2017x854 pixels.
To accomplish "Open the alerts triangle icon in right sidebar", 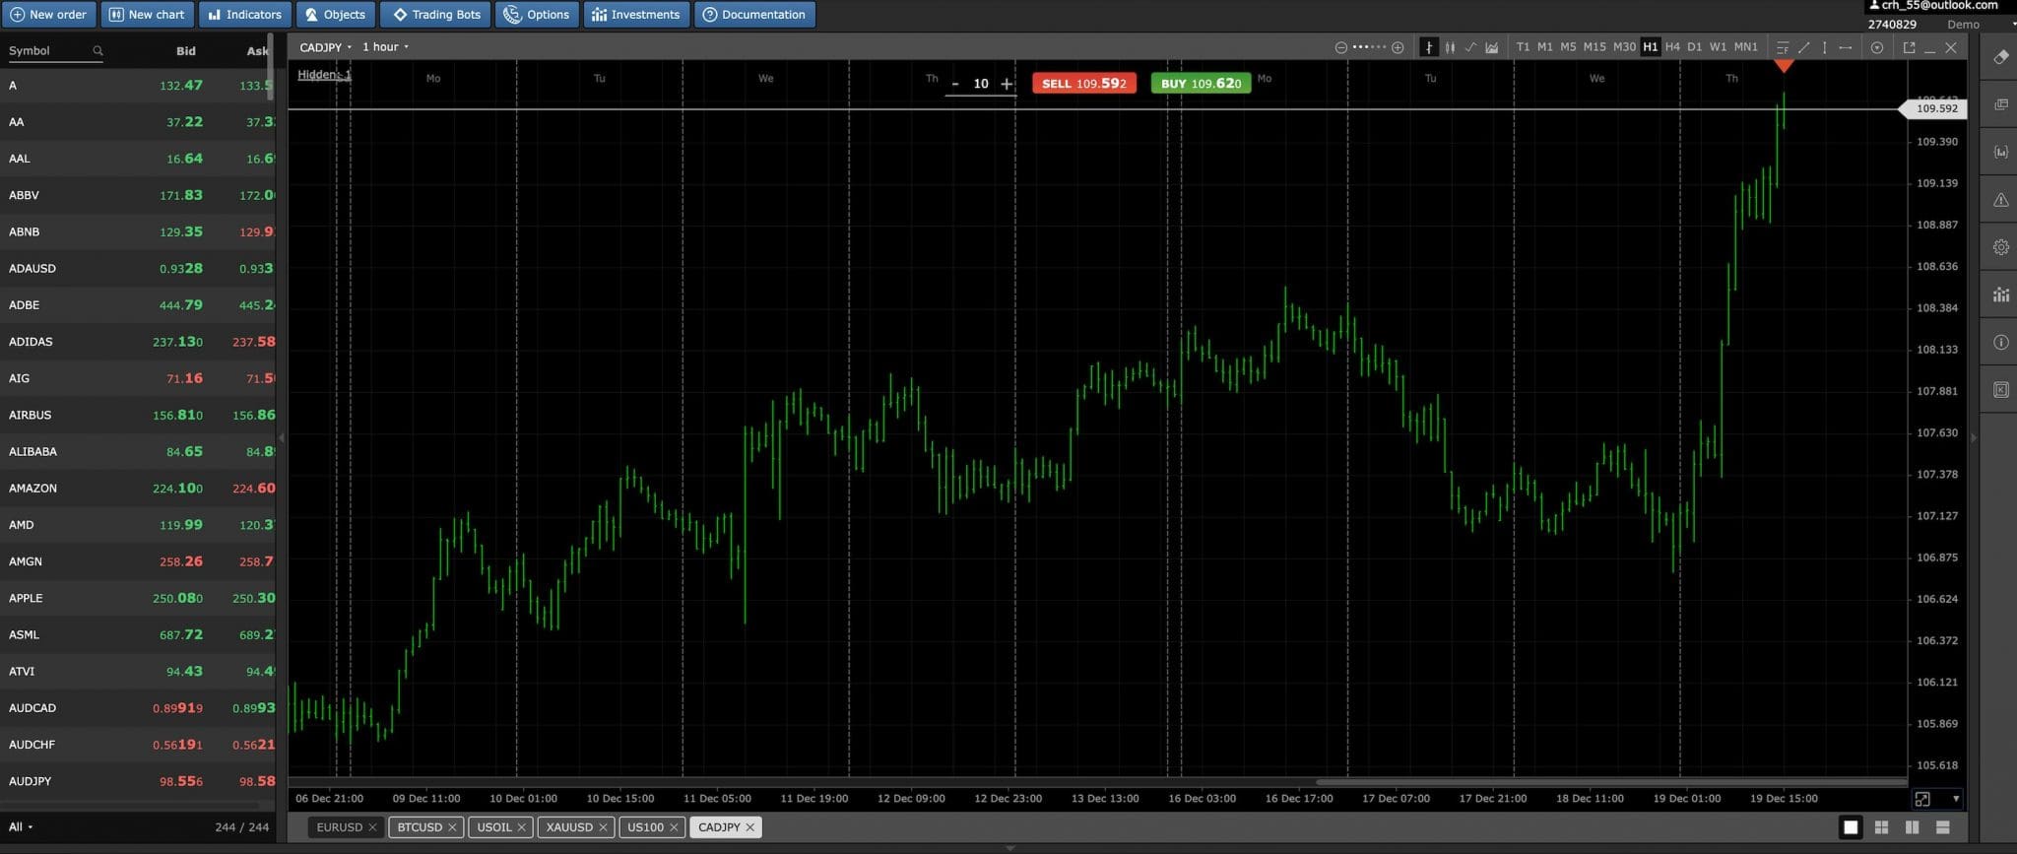I will pos(2000,200).
